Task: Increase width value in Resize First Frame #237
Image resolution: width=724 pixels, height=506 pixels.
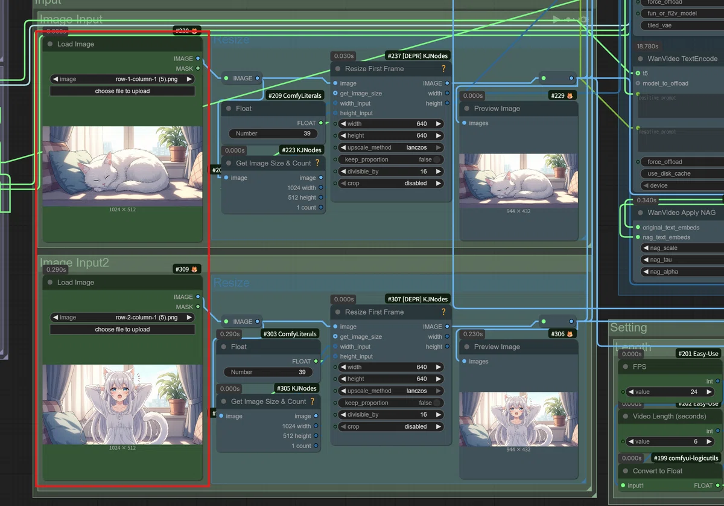Action: click(x=439, y=124)
